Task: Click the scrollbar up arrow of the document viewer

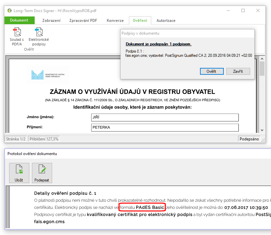Action: (262, 59)
